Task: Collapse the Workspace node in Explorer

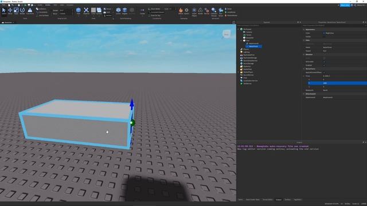Action: [x=239, y=29]
